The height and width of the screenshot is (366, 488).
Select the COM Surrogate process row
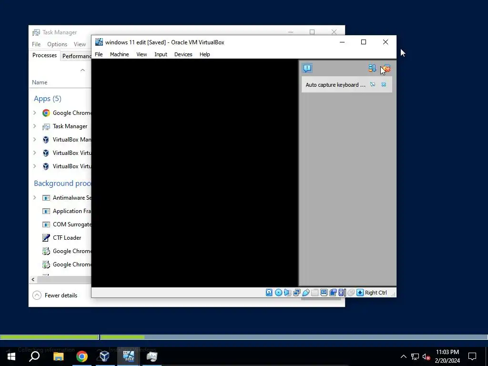click(x=60, y=224)
